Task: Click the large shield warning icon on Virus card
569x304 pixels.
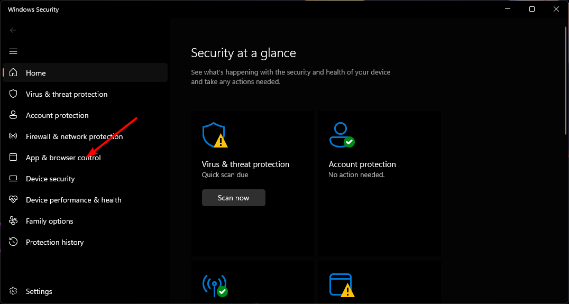Action: tap(215, 135)
